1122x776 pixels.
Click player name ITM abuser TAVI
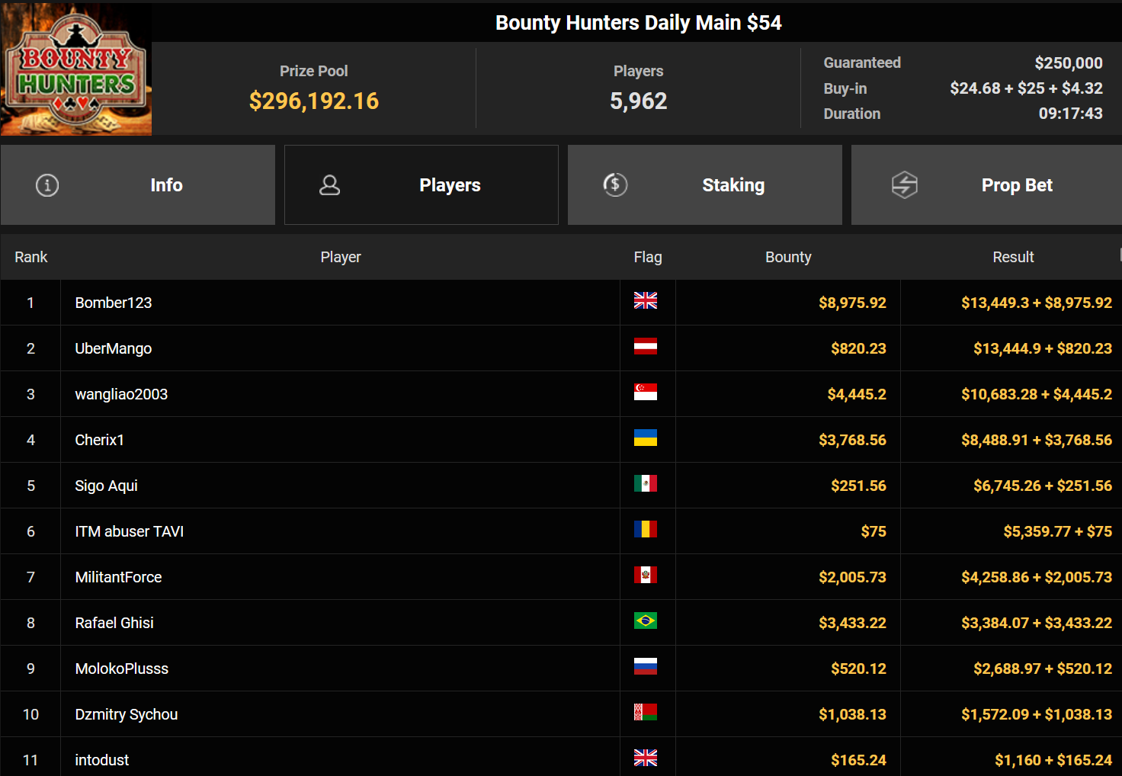(x=130, y=531)
